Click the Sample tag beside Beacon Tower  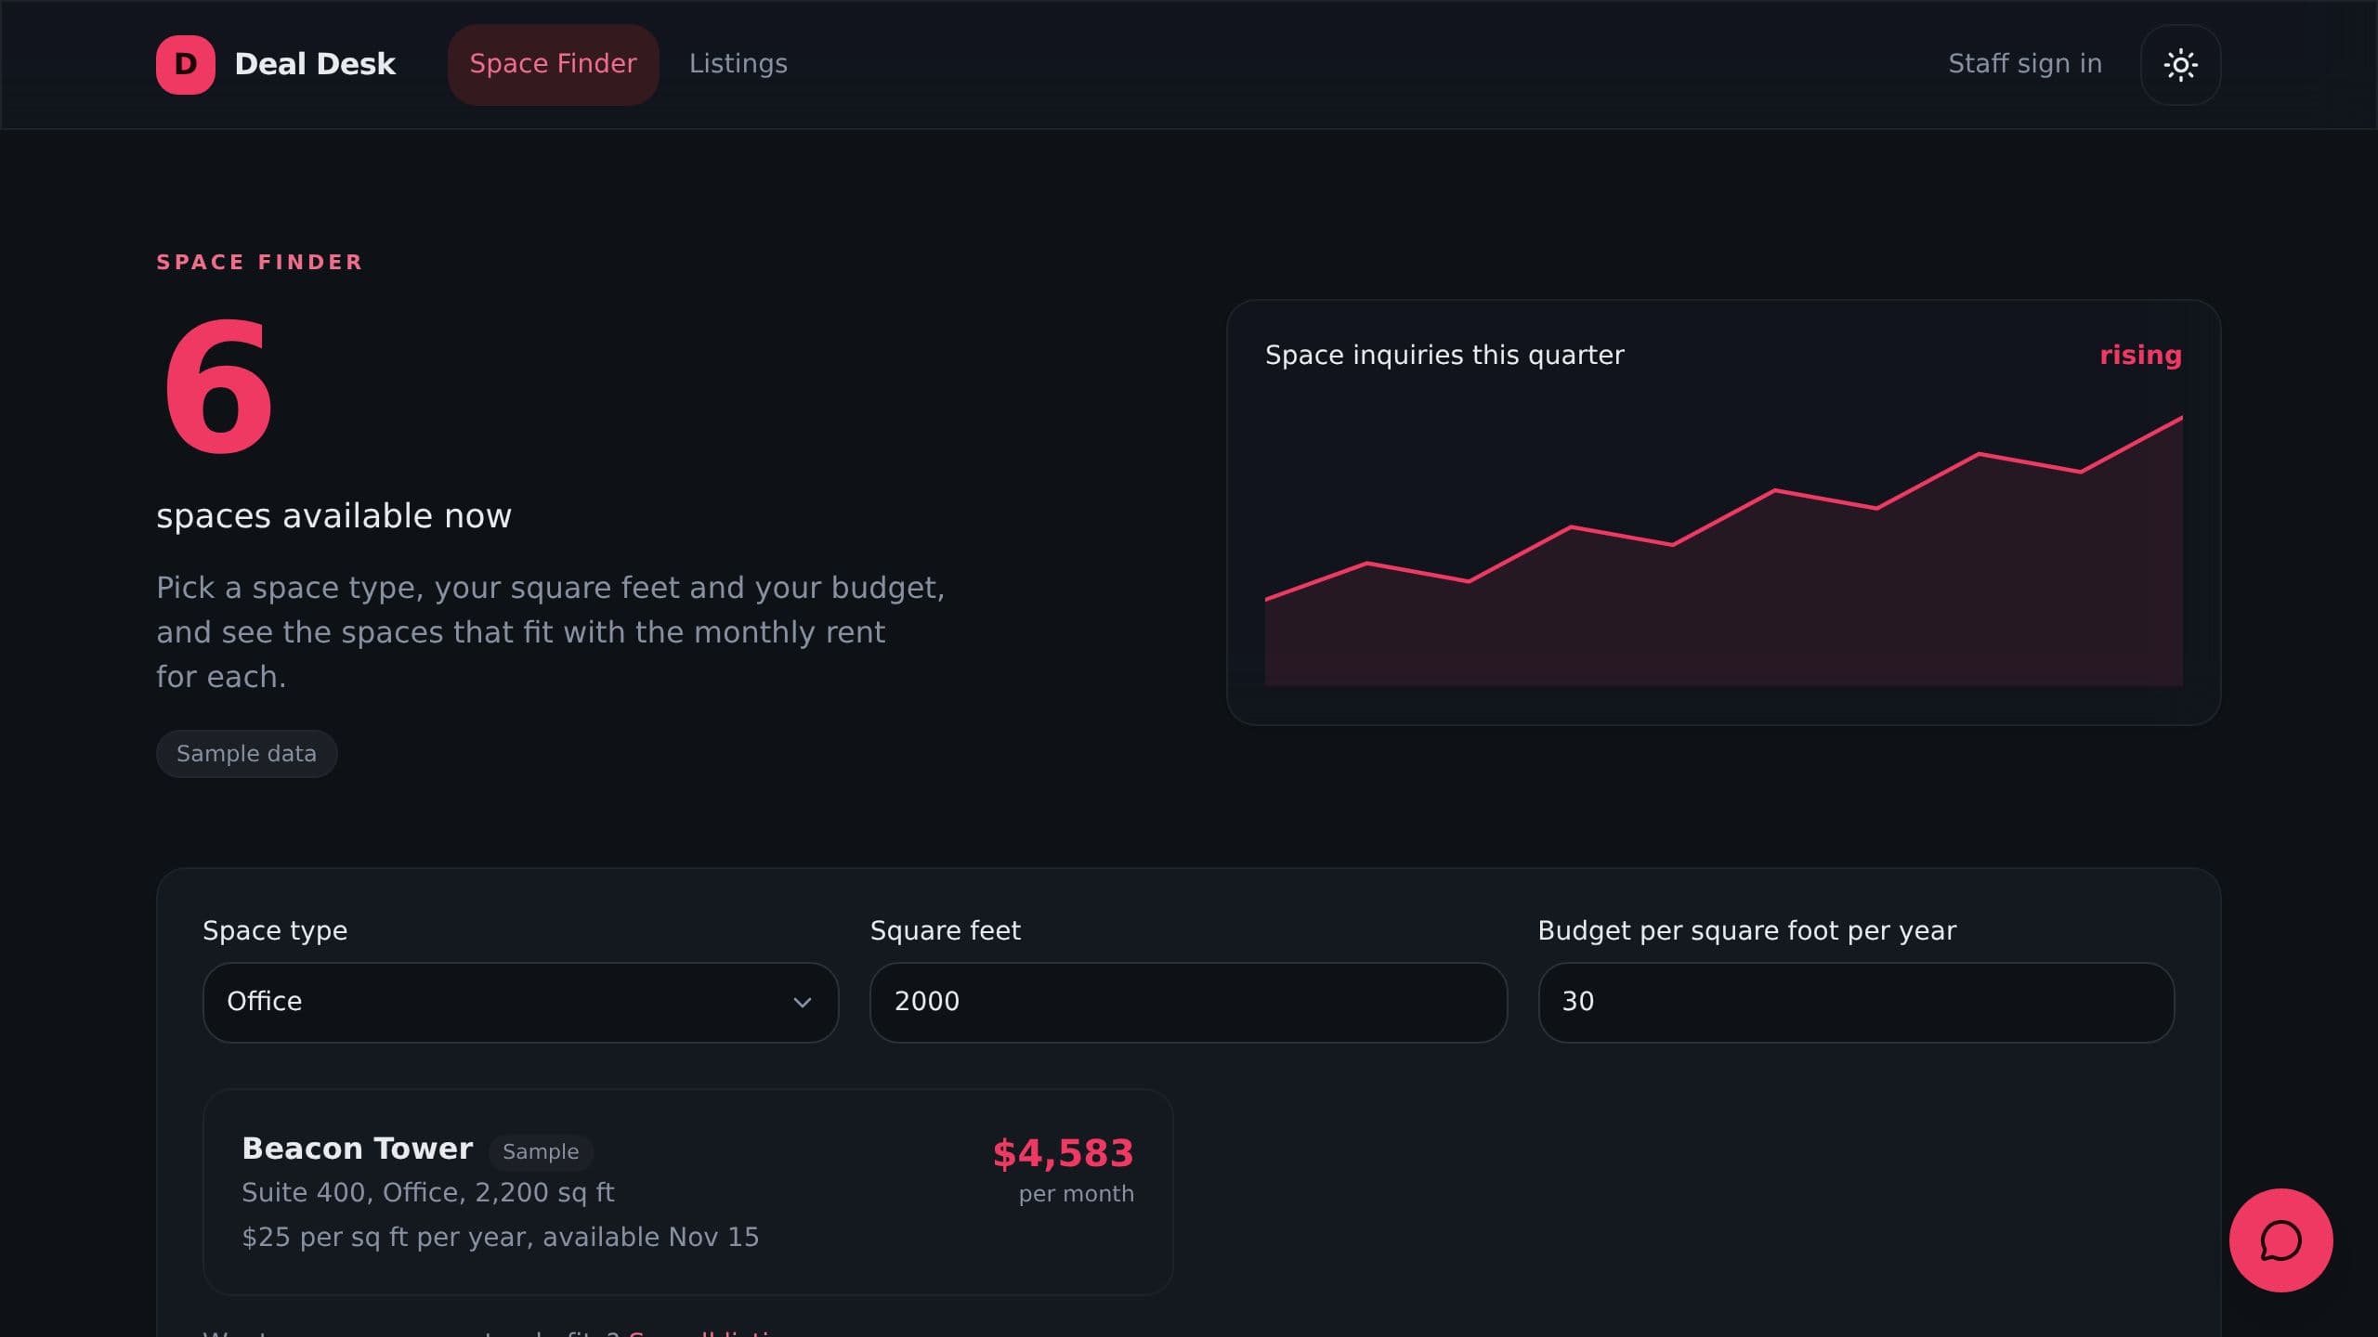point(541,1151)
